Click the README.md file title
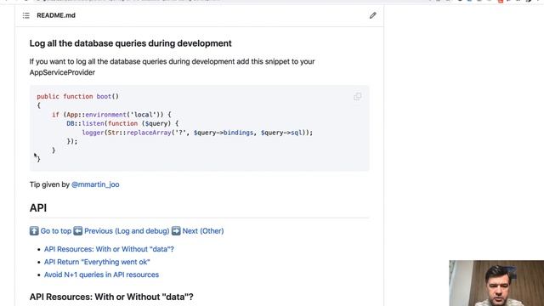This screenshot has width=544, height=306. [56, 15]
